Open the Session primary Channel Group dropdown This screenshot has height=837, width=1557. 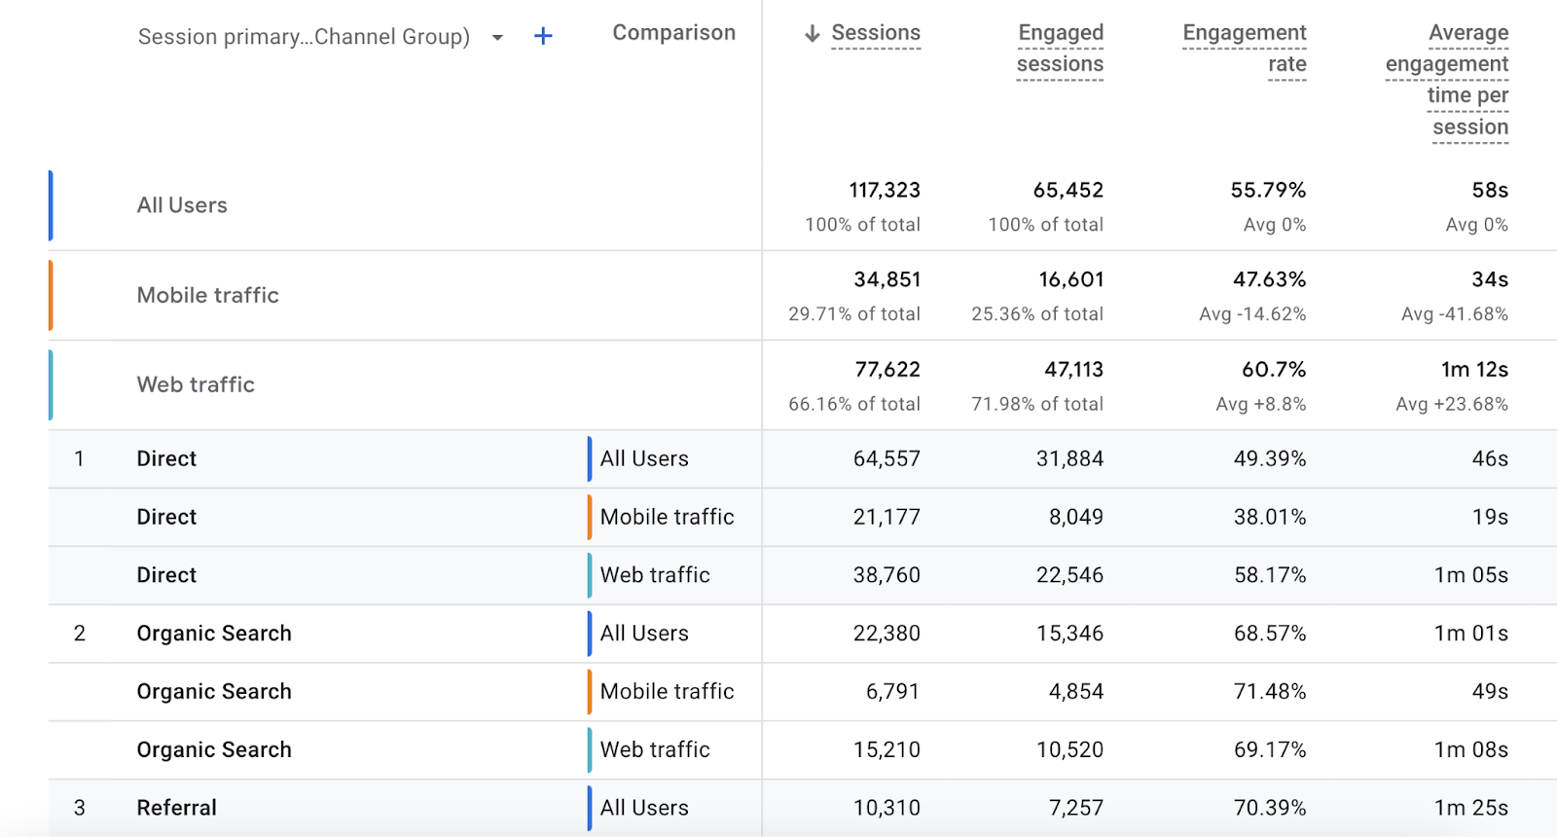pos(304,37)
